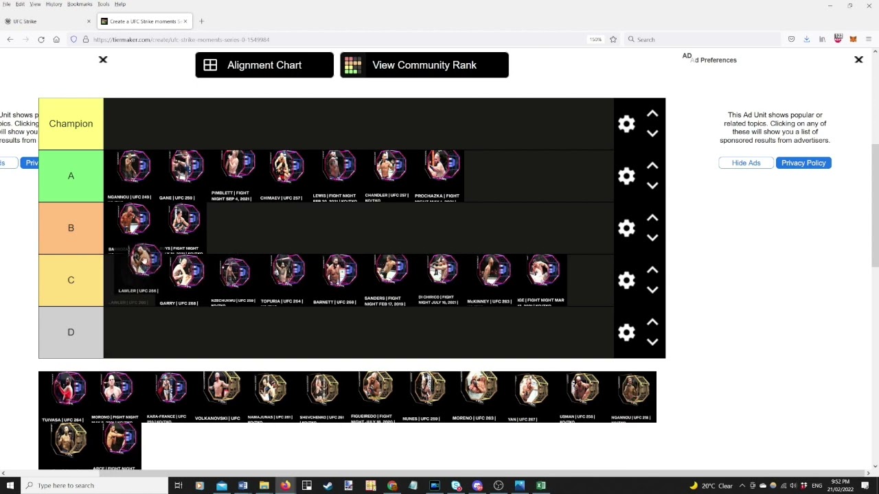Open settings gear for Champion tier
The height and width of the screenshot is (494, 879).
pyautogui.click(x=626, y=124)
